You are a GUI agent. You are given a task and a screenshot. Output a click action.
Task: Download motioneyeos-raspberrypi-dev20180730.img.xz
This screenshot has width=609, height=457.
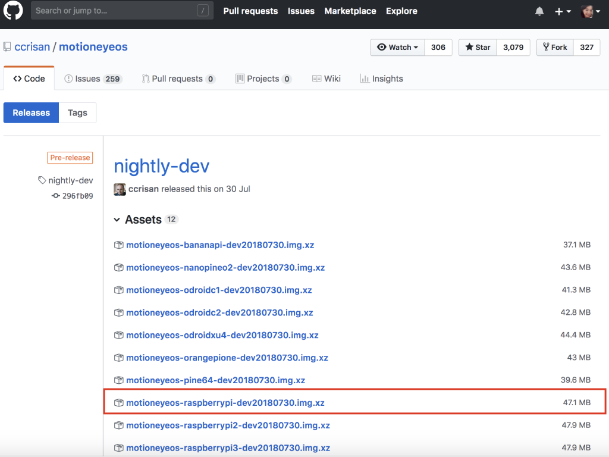(225, 403)
